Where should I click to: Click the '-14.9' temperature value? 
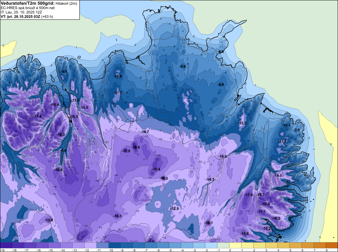point(49,220)
